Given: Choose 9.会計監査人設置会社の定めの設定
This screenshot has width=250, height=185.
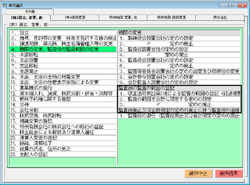Looking at the screenshot, I should (179, 82).
